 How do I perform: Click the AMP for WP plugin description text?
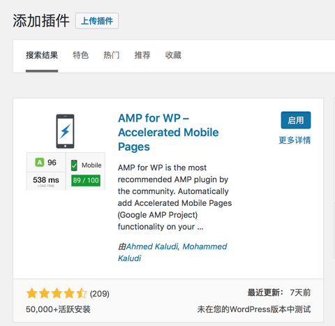pos(174,197)
